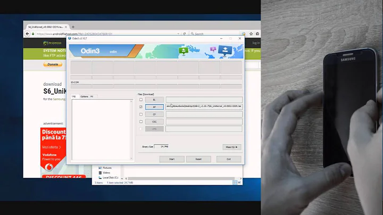Click log panel scrollbar down arrow
The image size is (383, 215).
[131, 158]
